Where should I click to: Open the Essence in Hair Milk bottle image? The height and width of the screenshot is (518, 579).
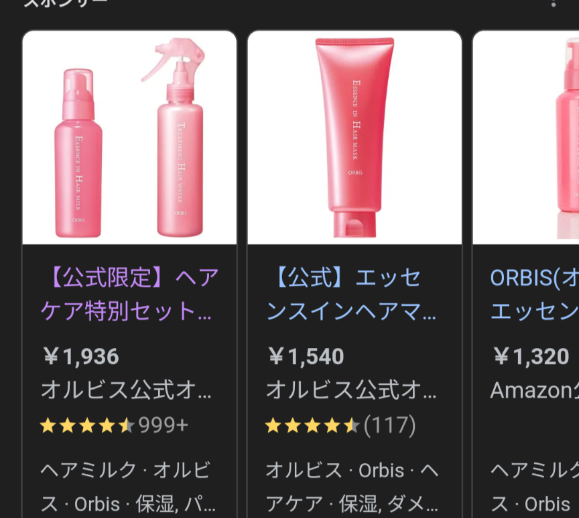pos(78,153)
